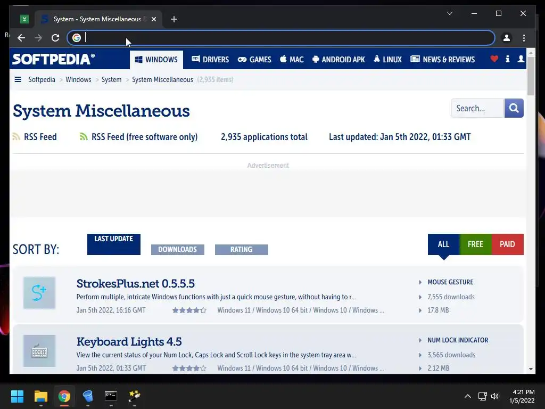Click the StrokesPlus.net app thumbnail

click(39, 293)
